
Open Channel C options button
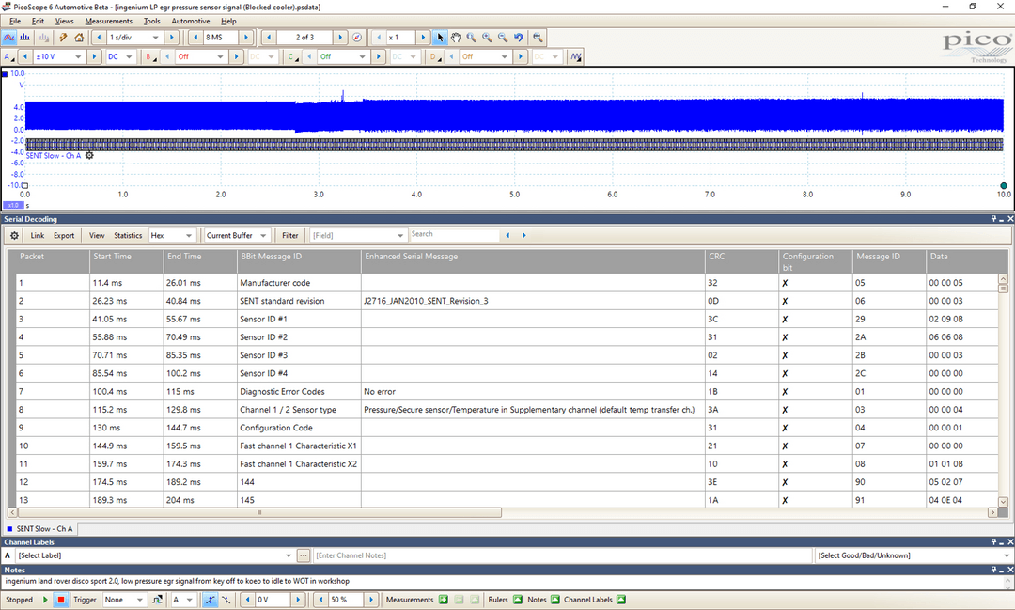click(292, 57)
